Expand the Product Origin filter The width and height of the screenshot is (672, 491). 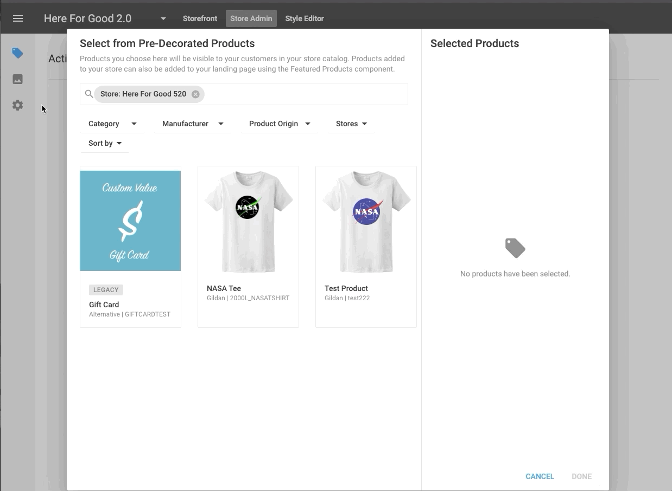coord(279,124)
